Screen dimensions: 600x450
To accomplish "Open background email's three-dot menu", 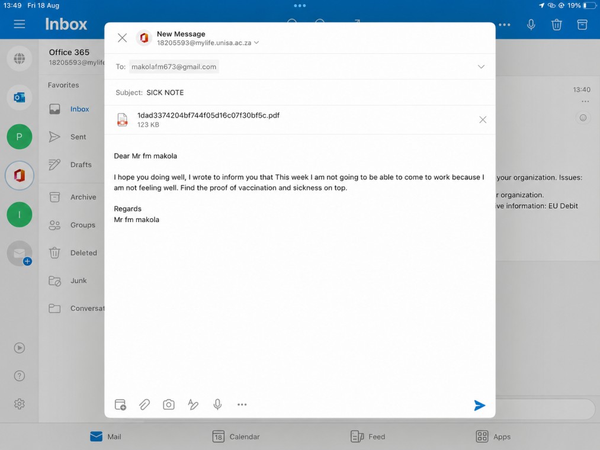I will pos(585,101).
